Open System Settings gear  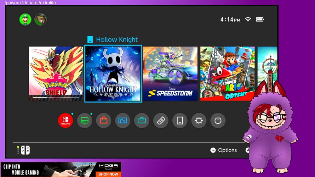pyautogui.click(x=199, y=120)
